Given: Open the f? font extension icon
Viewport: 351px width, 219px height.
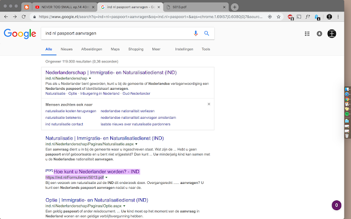Looking at the screenshot, I should (x=308, y=17).
